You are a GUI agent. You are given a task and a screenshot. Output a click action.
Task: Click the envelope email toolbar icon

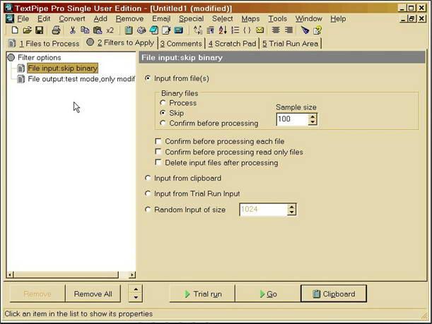(259, 30)
